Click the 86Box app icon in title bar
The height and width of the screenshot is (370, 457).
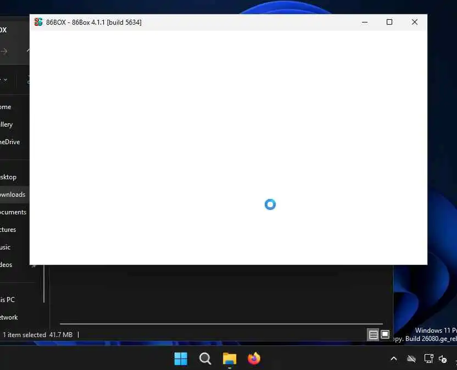point(38,22)
